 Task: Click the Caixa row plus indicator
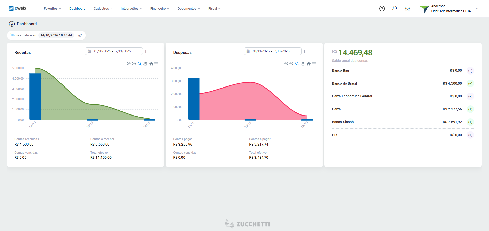tap(470, 109)
